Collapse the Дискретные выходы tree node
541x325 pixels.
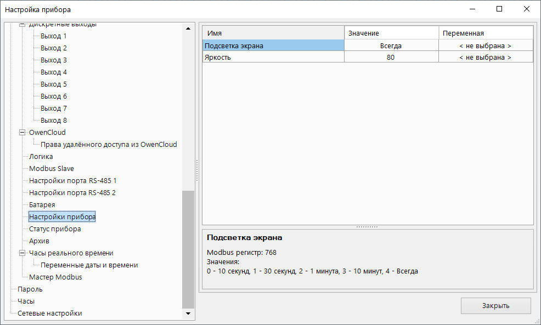pos(22,25)
